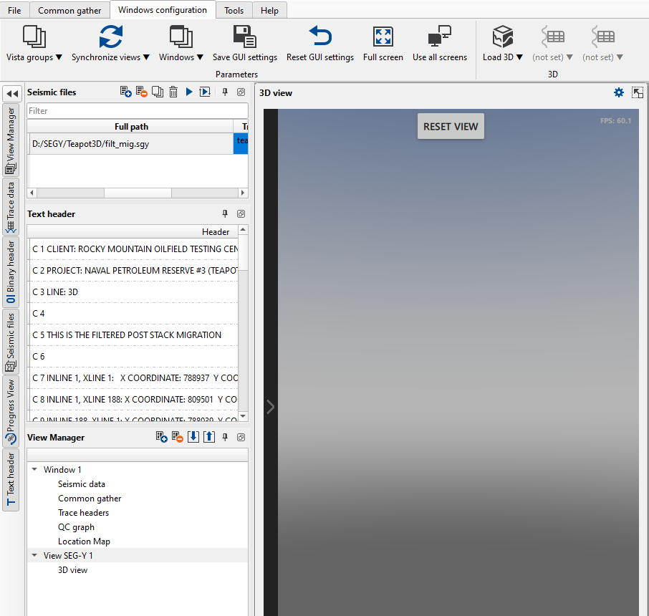Click Synchronize views icon

tap(111, 37)
